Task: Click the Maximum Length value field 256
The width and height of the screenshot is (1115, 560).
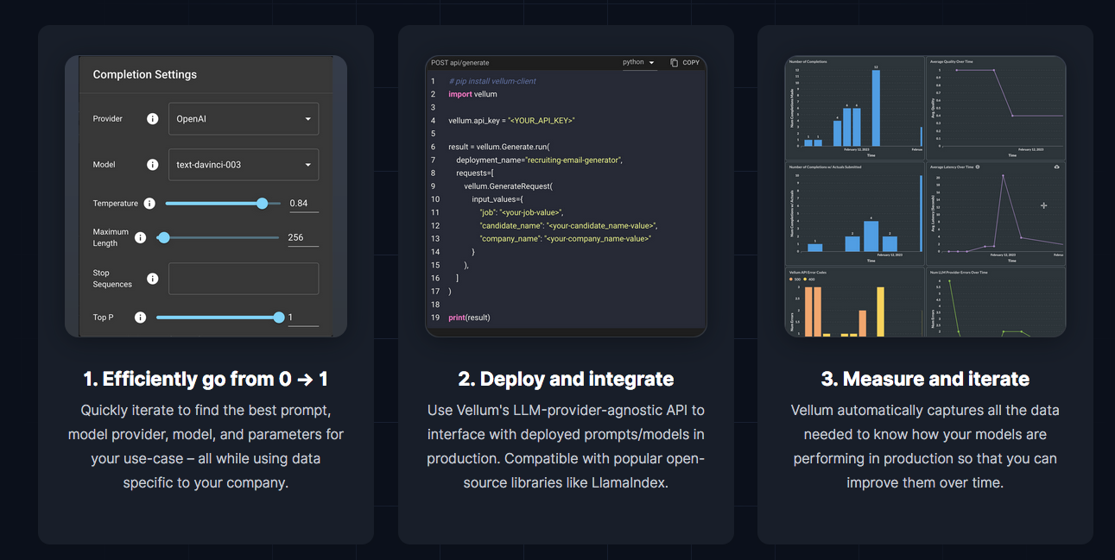Action: 303,237
